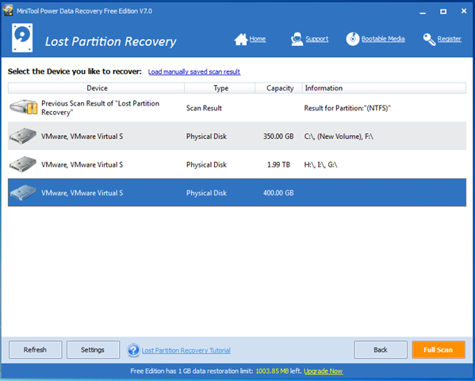Close the MiniTool Power Data Recovery window
475x381 pixels.
tap(464, 11)
